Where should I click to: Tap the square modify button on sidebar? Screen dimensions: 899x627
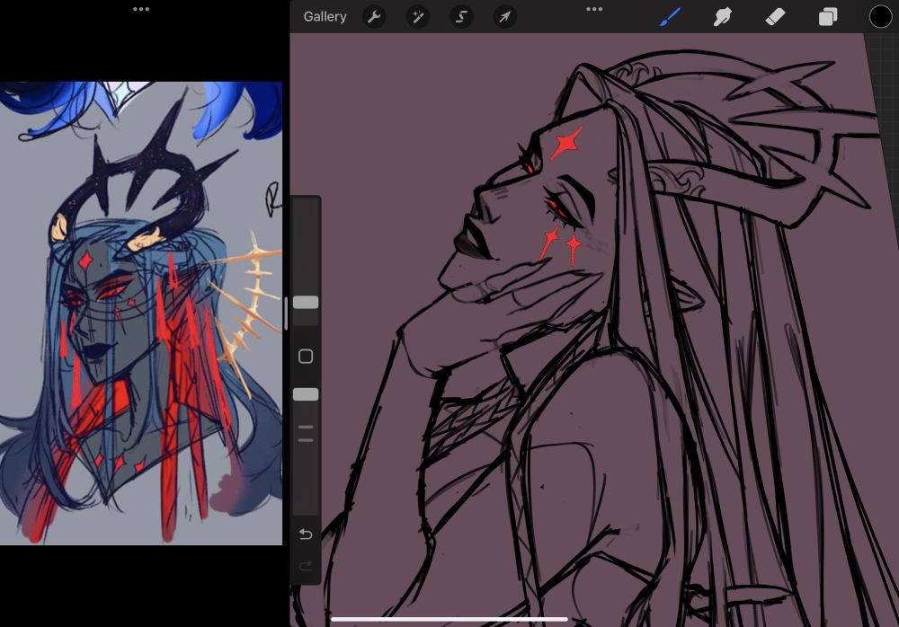point(306,357)
